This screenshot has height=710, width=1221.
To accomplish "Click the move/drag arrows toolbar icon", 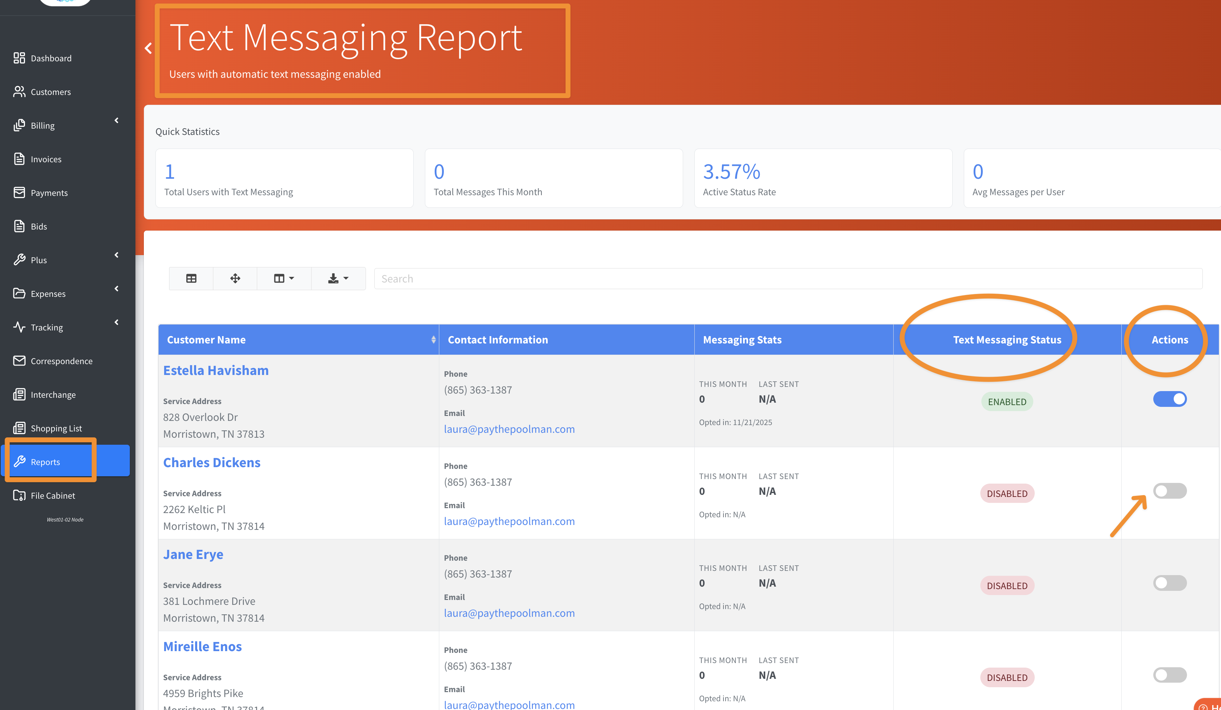I will click(235, 278).
